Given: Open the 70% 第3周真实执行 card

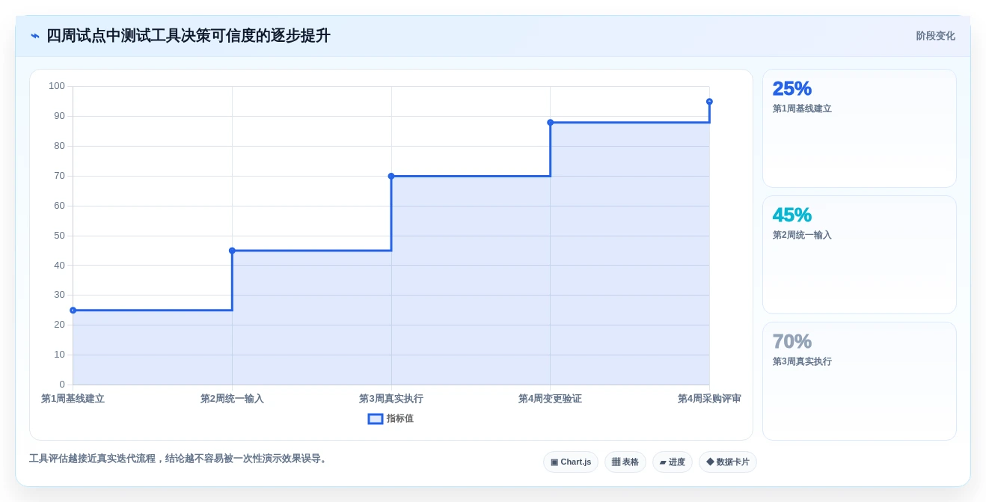Looking at the screenshot, I should [859, 381].
